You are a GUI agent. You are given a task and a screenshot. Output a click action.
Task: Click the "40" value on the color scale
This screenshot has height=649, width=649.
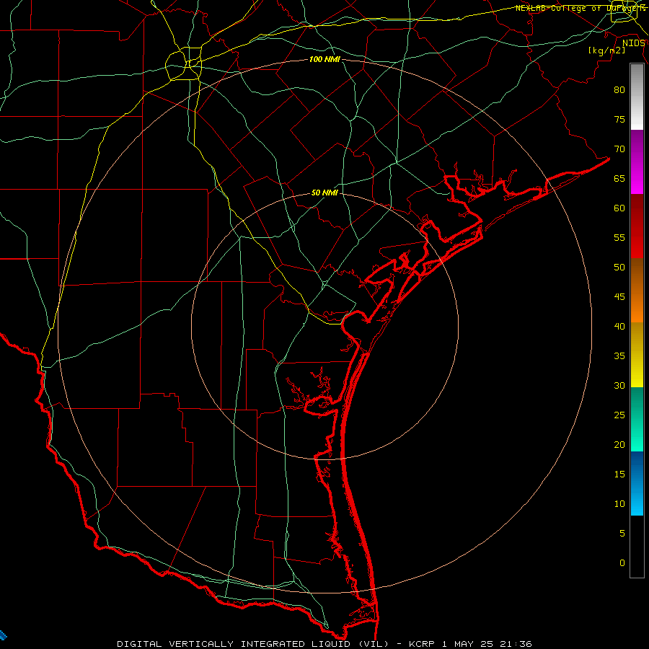[619, 326]
